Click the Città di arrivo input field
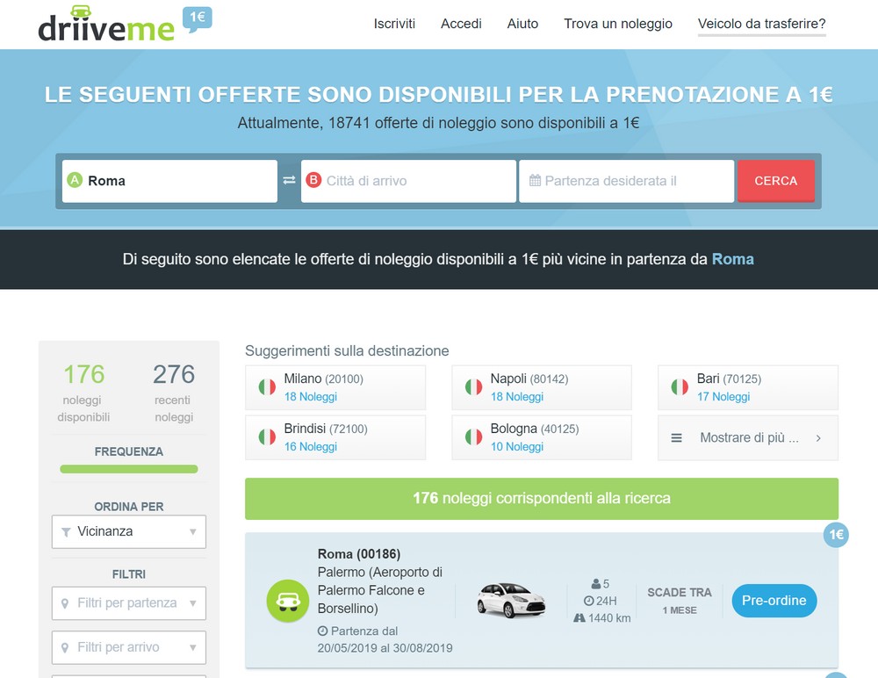This screenshot has width=878, height=678. tap(408, 181)
